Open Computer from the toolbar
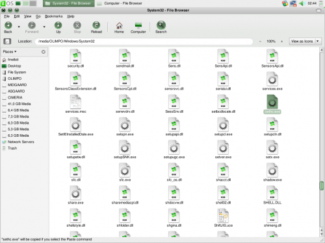The height and width of the screenshot is (243, 325). (x=138, y=25)
